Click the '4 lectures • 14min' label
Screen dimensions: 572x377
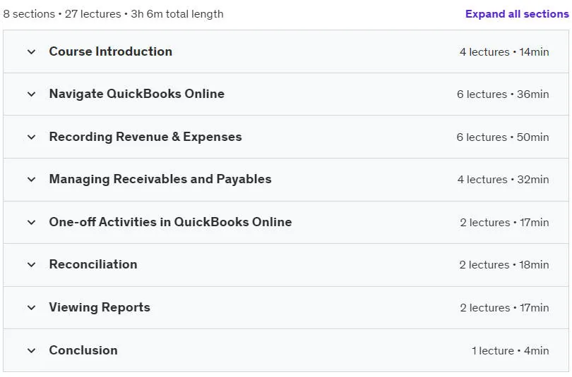tap(504, 51)
